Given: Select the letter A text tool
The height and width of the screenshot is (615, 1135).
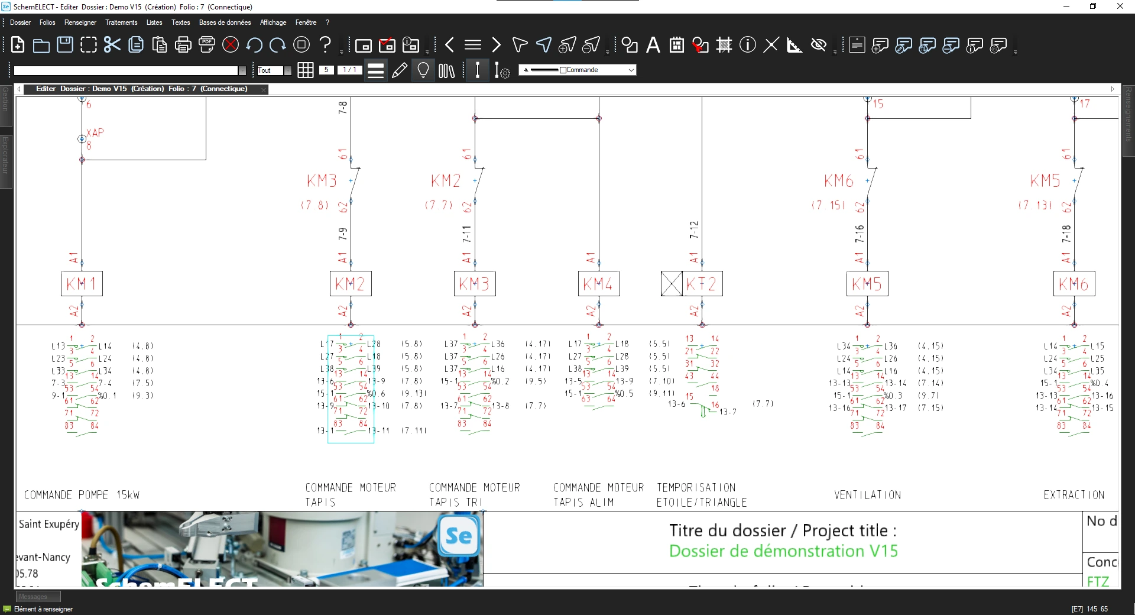Looking at the screenshot, I should point(653,45).
